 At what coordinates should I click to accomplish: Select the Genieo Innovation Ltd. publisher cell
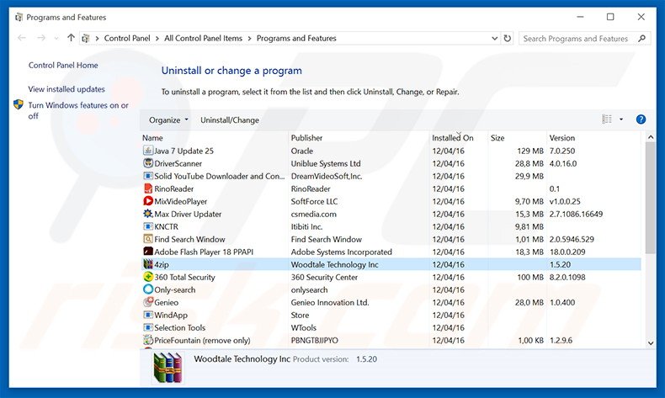pyautogui.click(x=330, y=302)
